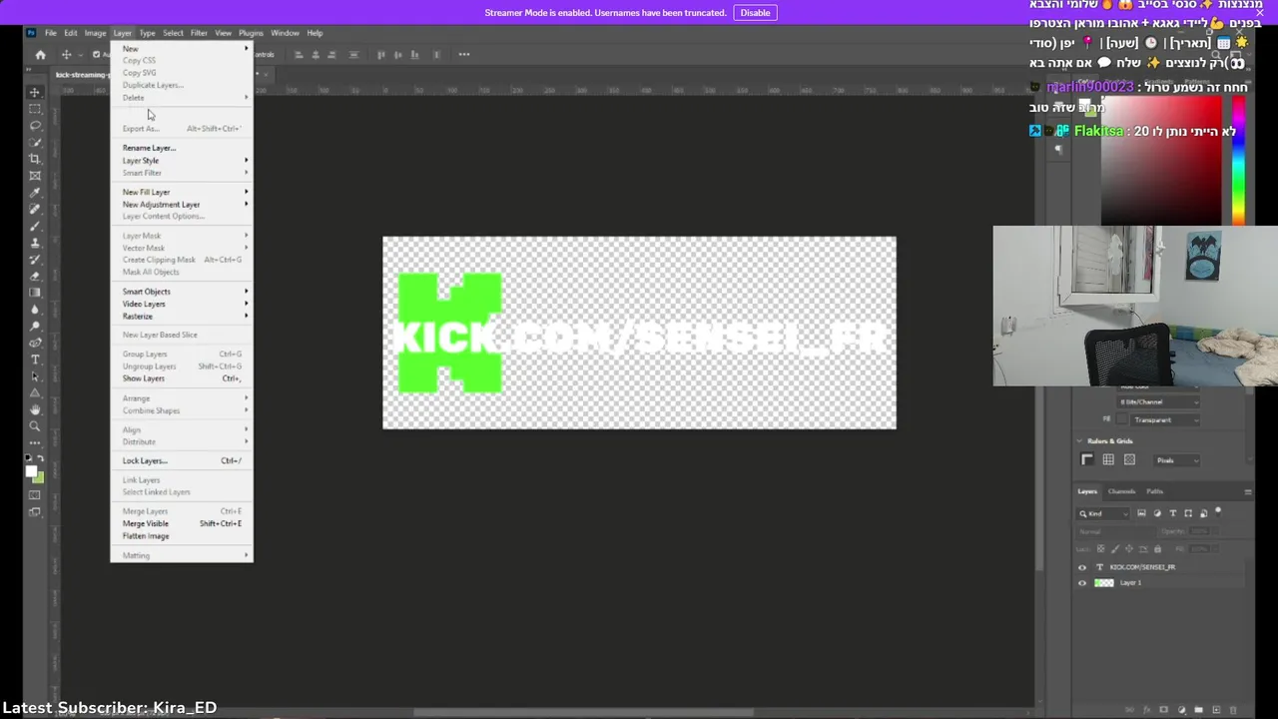Toggle the layer filter on/off switch
This screenshot has width=1278, height=719.
(x=1218, y=511)
